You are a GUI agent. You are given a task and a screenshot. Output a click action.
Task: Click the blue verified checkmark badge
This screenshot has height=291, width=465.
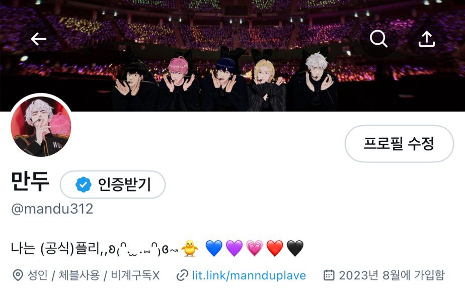click(x=84, y=184)
